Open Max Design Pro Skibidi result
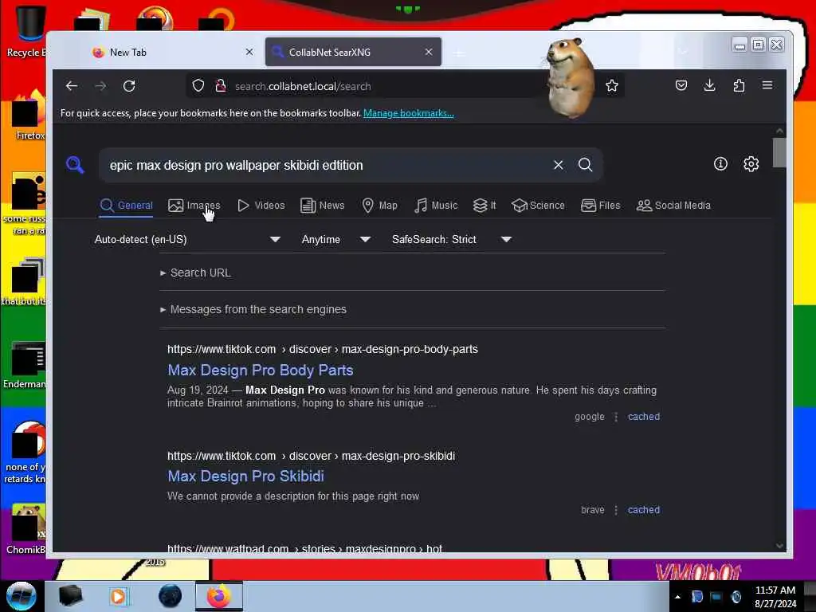 coord(245,477)
